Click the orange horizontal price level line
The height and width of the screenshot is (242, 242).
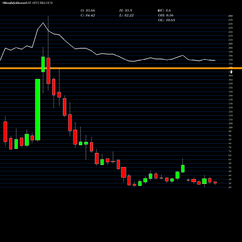(121, 68)
